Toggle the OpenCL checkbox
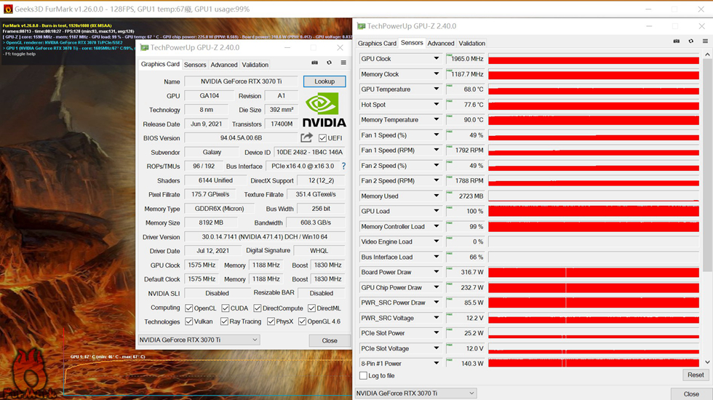The width and height of the screenshot is (713, 400). pos(188,308)
